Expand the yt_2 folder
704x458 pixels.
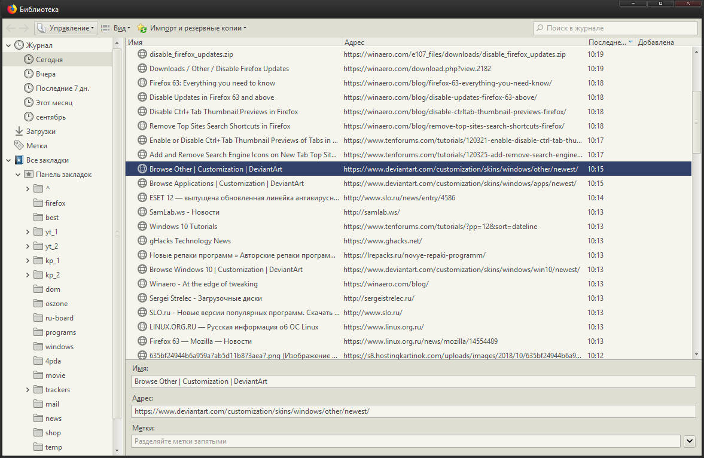28,246
